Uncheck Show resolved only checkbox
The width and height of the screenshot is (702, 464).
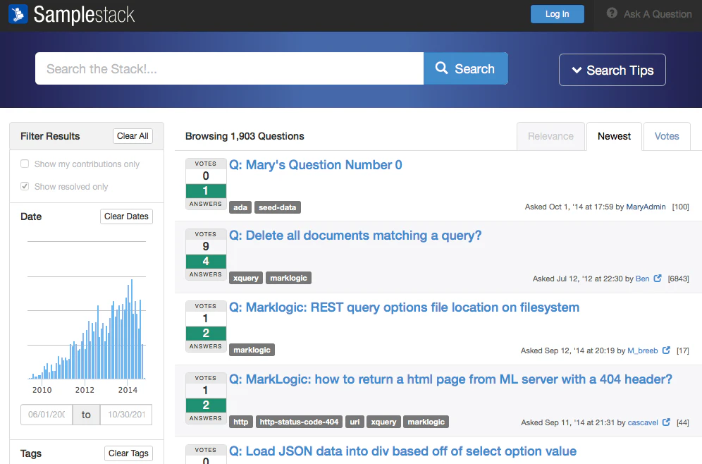coord(25,186)
